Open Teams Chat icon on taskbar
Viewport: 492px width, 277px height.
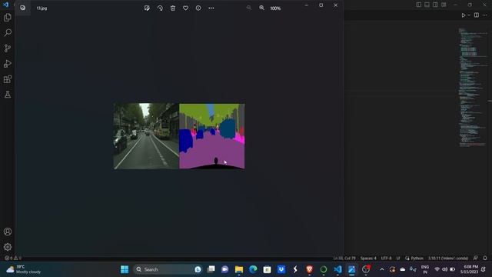tap(225, 269)
